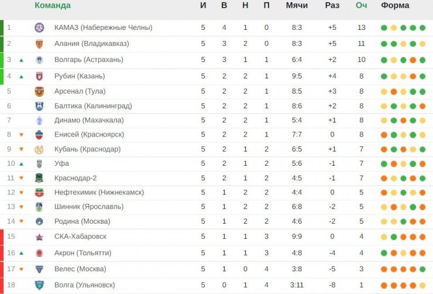This screenshot has height=294, width=433.
Task: Click the КАМАЗ team logo icon
Action: click(39, 28)
